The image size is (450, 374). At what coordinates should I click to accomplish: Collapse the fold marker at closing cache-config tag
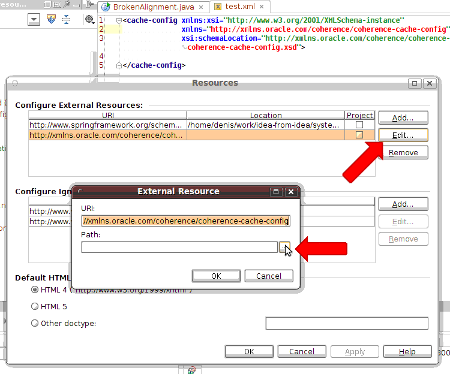[x=119, y=65]
